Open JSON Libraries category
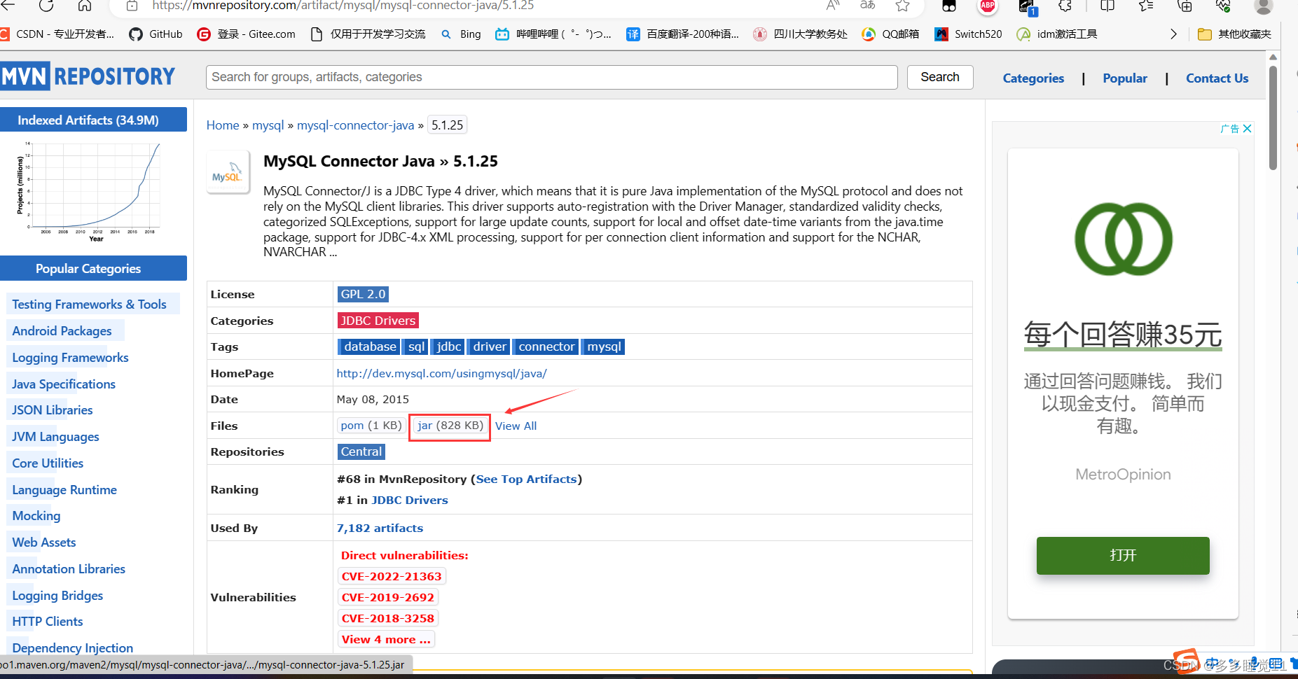 pyautogui.click(x=52, y=410)
